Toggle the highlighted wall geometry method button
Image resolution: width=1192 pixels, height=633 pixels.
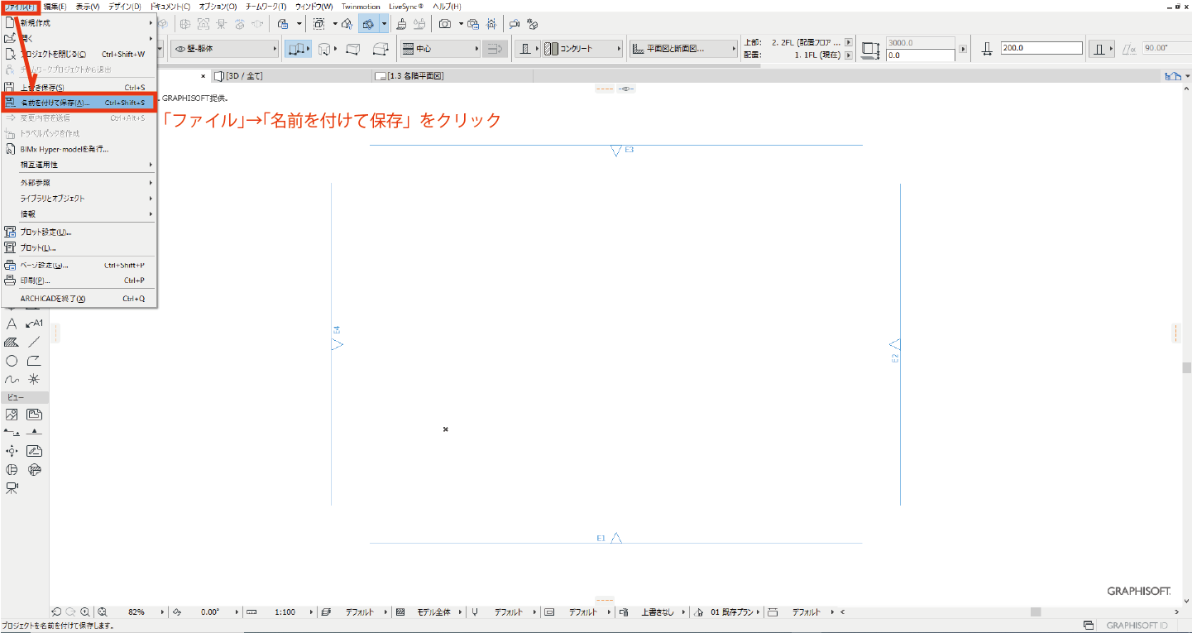coord(298,49)
